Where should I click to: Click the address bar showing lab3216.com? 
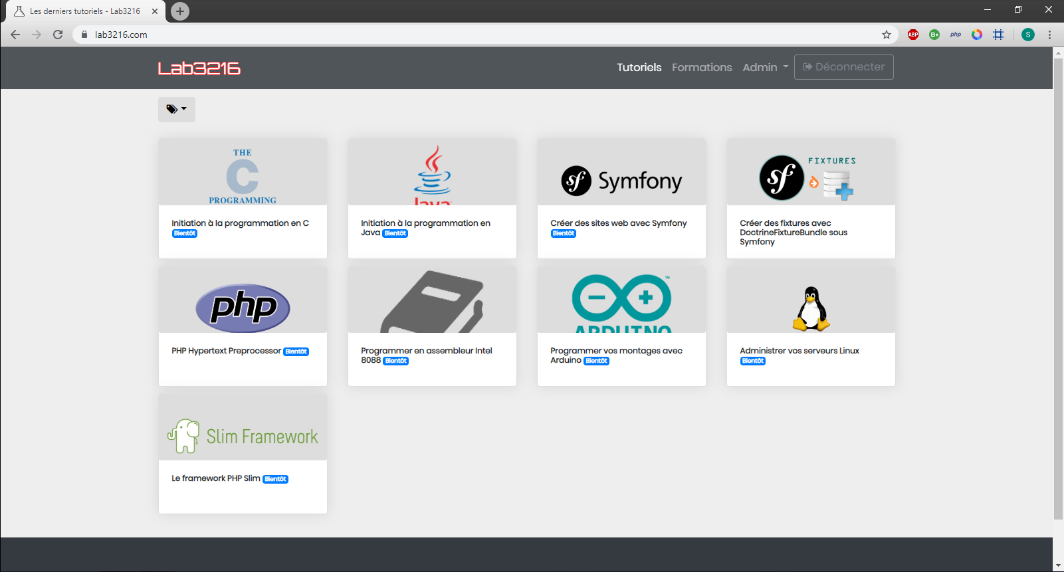[x=465, y=35]
